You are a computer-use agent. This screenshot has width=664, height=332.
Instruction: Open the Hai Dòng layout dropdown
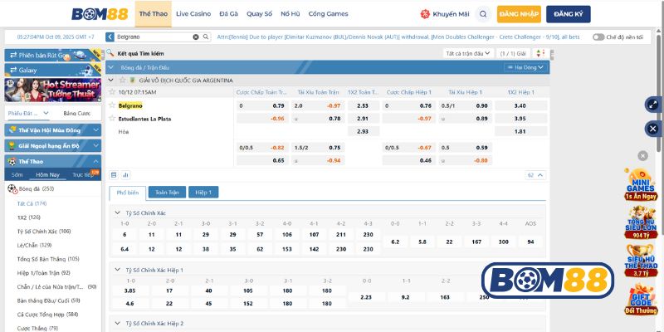click(530, 67)
